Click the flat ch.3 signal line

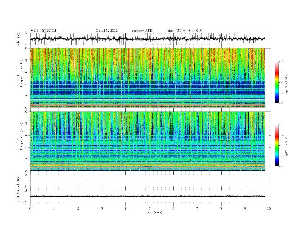pos(147,180)
